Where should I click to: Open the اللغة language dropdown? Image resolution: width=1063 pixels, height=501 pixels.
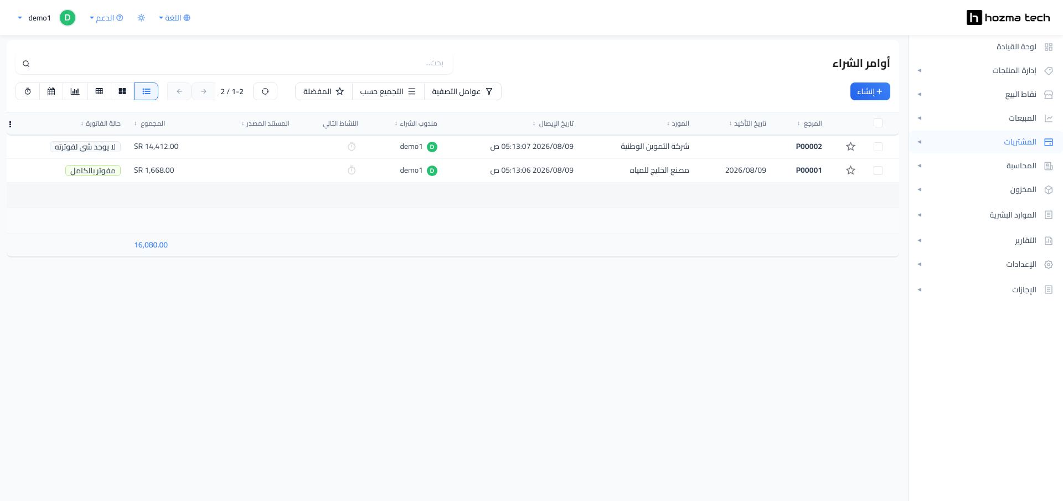[174, 18]
